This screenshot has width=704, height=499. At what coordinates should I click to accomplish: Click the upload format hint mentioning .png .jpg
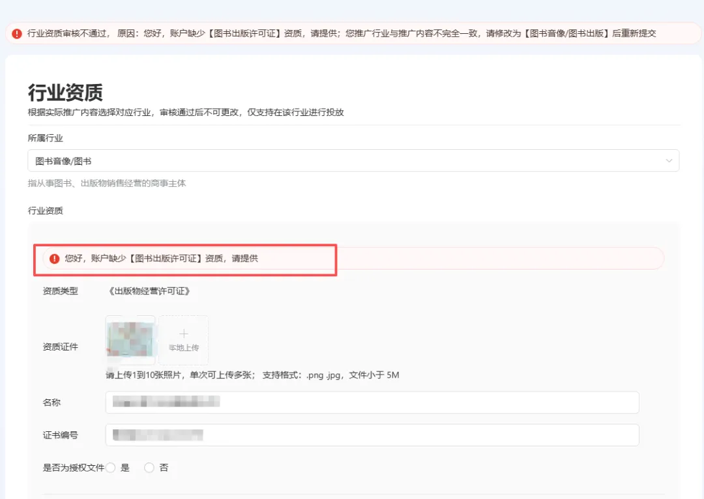(x=252, y=375)
